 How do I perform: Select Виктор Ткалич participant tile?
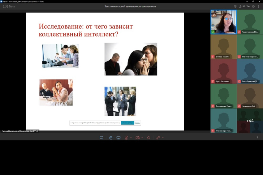click(x=224, y=47)
